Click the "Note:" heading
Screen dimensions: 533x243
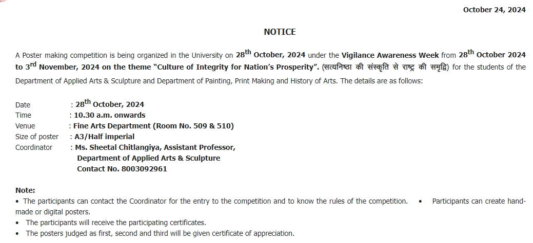25,190
